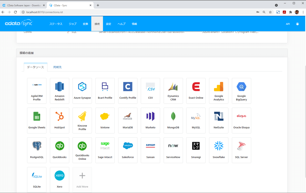Switch to the 同期先 tab

(57, 67)
